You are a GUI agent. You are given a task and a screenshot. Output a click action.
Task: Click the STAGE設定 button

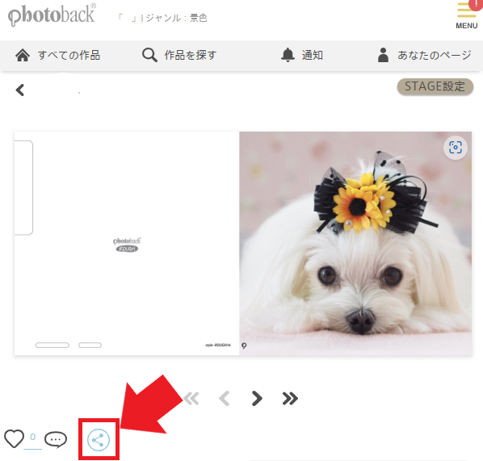click(435, 86)
